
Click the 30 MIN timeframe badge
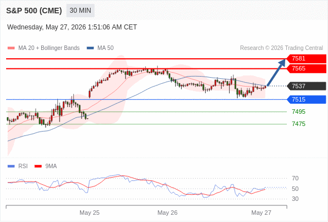[80, 11]
